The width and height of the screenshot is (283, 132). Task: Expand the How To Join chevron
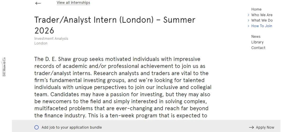click(x=248, y=26)
